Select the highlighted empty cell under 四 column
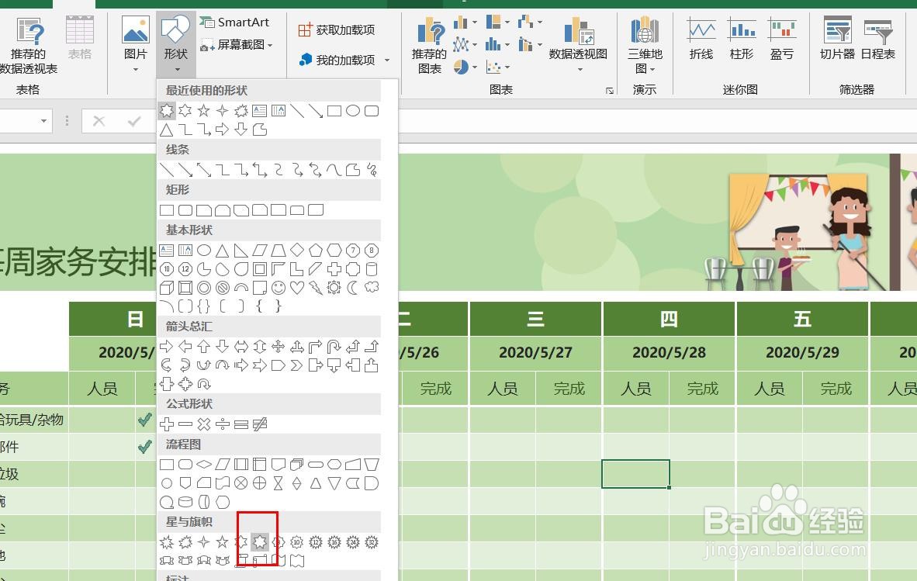 pos(635,473)
